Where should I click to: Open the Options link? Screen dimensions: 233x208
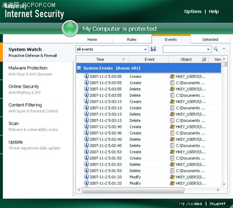point(193,12)
